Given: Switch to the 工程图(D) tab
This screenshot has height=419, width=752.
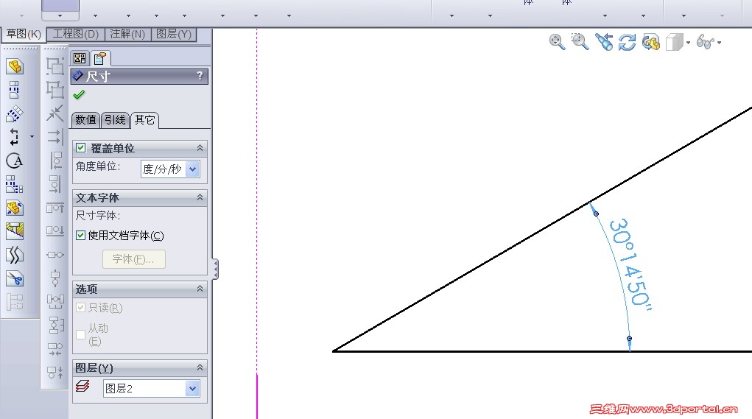Looking at the screenshot, I should click(x=75, y=34).
